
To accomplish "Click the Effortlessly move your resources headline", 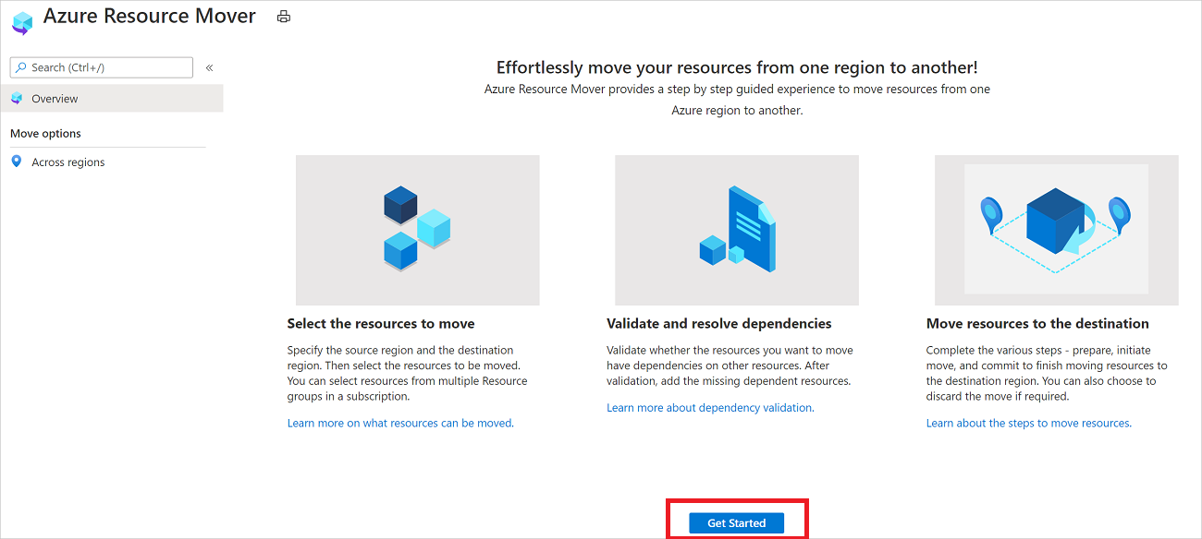I will coord(737,67).
